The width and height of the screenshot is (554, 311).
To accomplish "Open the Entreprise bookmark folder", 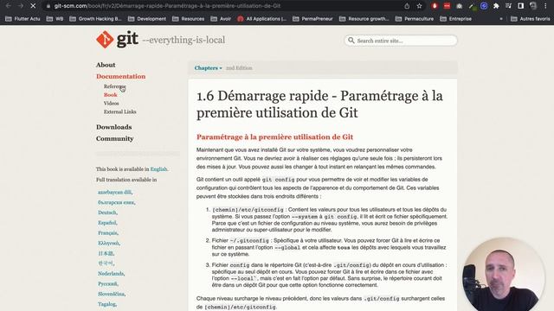I will 456,19.
